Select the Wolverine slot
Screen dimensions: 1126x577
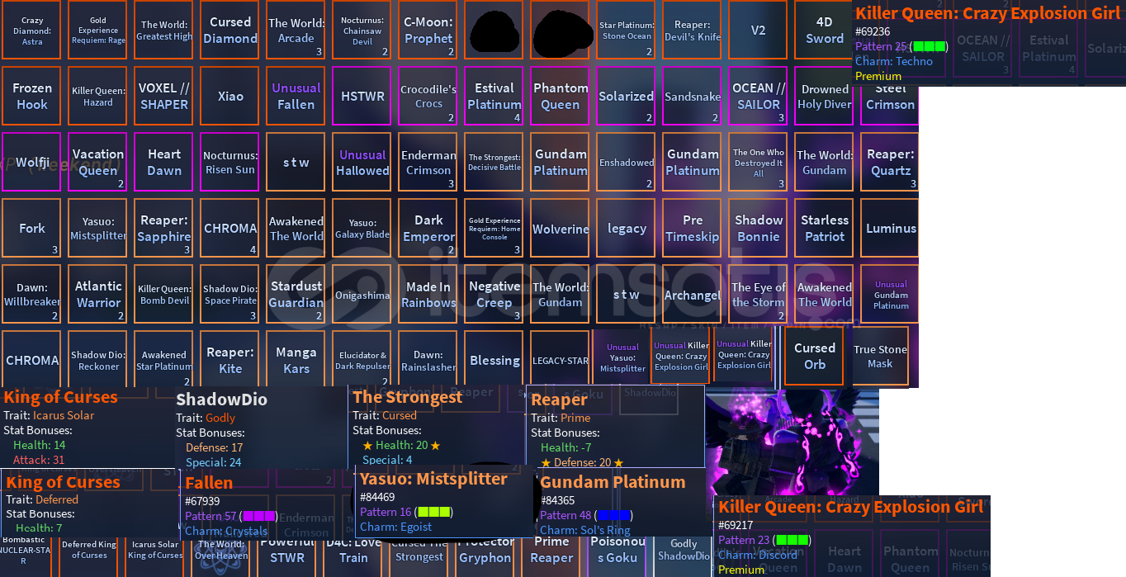(x=561, y=228)
